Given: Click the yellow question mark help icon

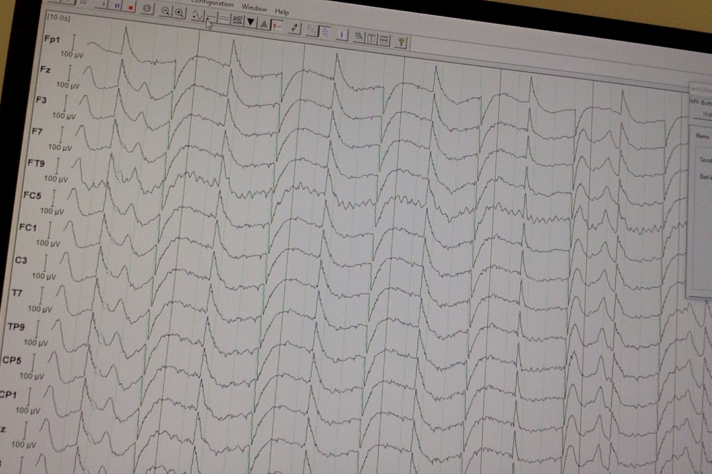Looking at the screenshot, I should [x=401, y=43].
